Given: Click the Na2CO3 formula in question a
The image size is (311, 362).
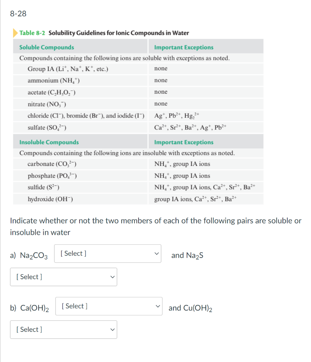Looking at the screenshot, I should pos(35,254).
